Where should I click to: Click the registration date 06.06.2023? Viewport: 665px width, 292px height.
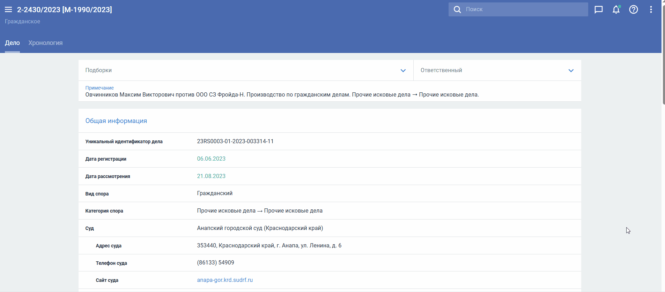211,159
